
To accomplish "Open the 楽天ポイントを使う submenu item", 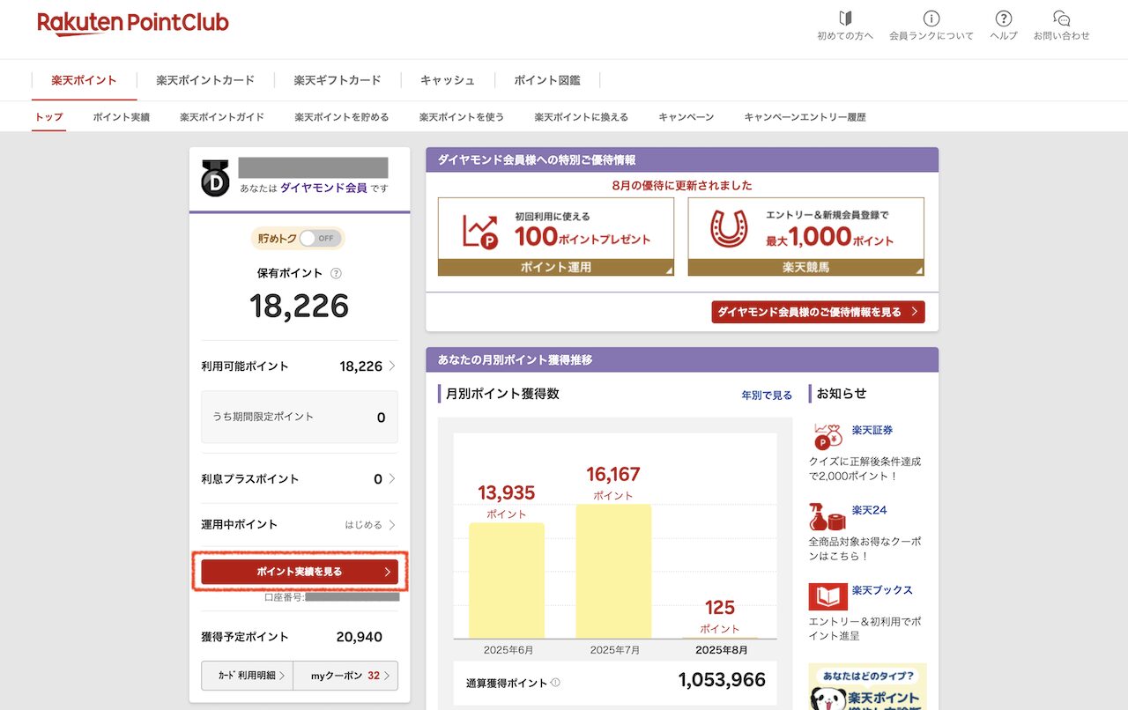I will point(462,117).
